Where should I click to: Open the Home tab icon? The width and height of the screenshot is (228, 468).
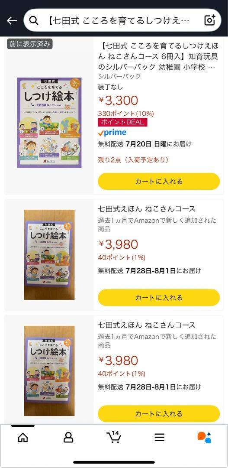click(x=23, y=438)
